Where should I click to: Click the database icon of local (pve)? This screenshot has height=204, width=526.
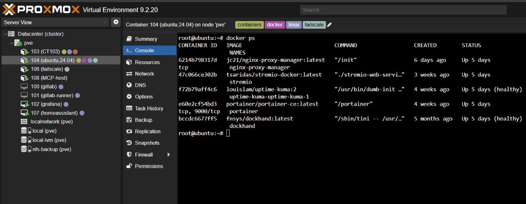pos(25,131)
